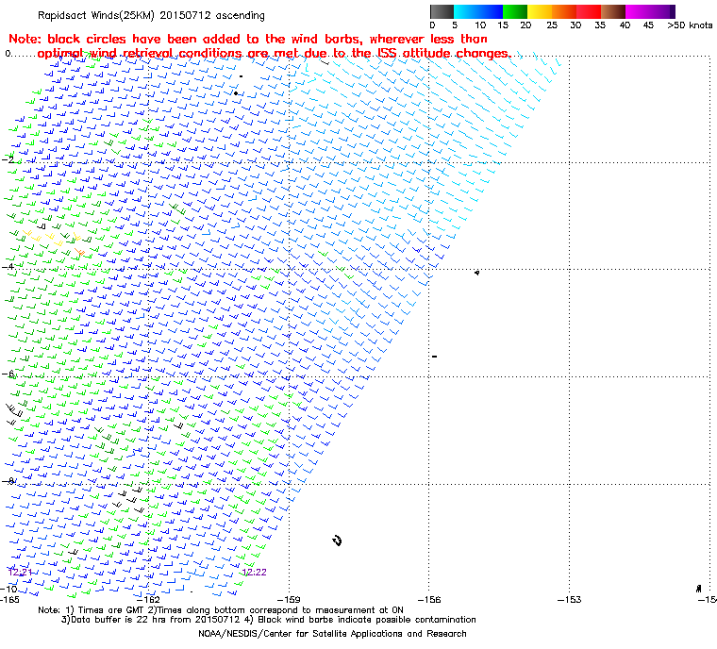Click the '15' legend scale label
This screenshot has height=649, width=717.
(x=503, y=25)
